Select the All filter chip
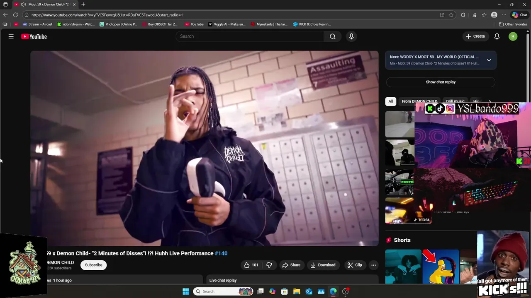531x298 pixels. 391,101
